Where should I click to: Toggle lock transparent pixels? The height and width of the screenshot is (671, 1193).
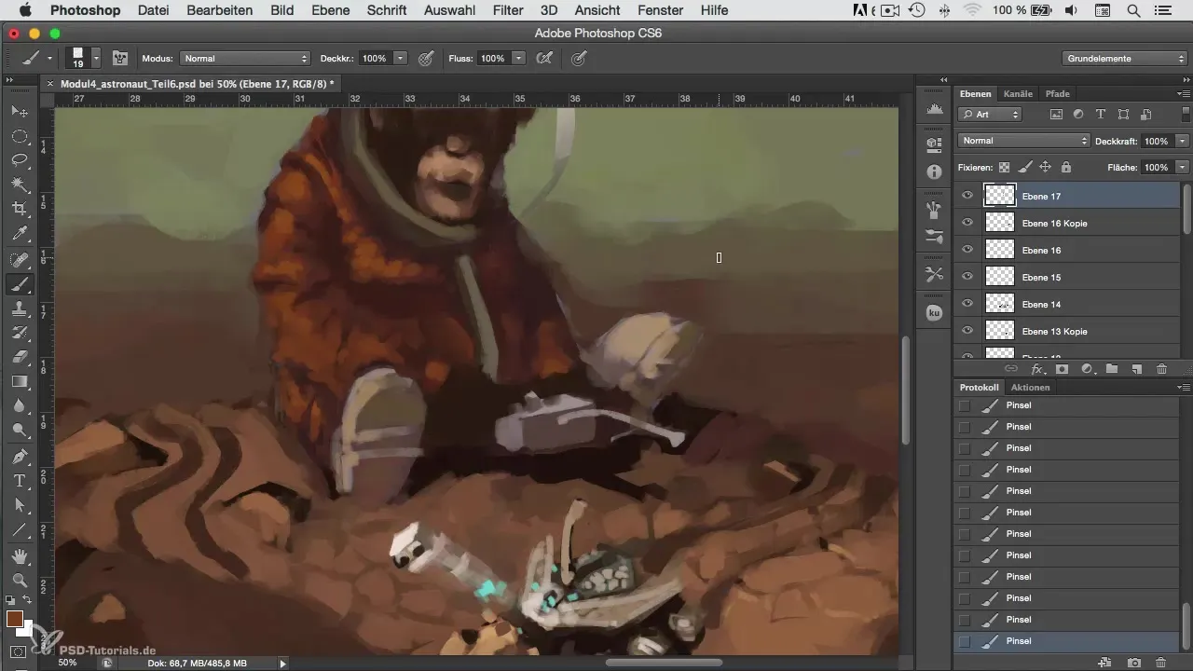[1005, 167]
